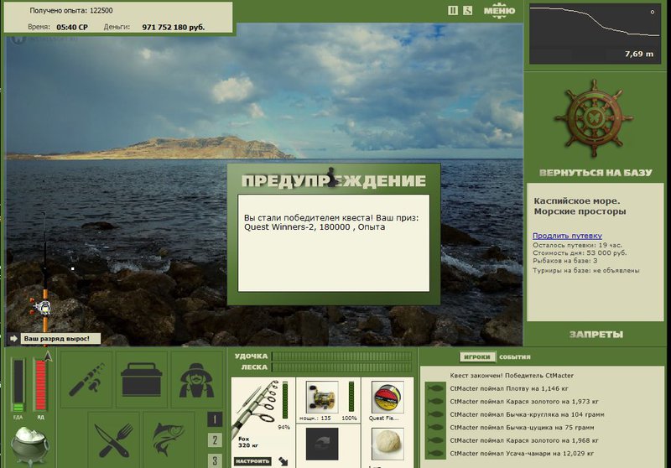The height and width of the screenshot is (468, 671).
Task: Click the depth profile chart
Action: (595, 34)
